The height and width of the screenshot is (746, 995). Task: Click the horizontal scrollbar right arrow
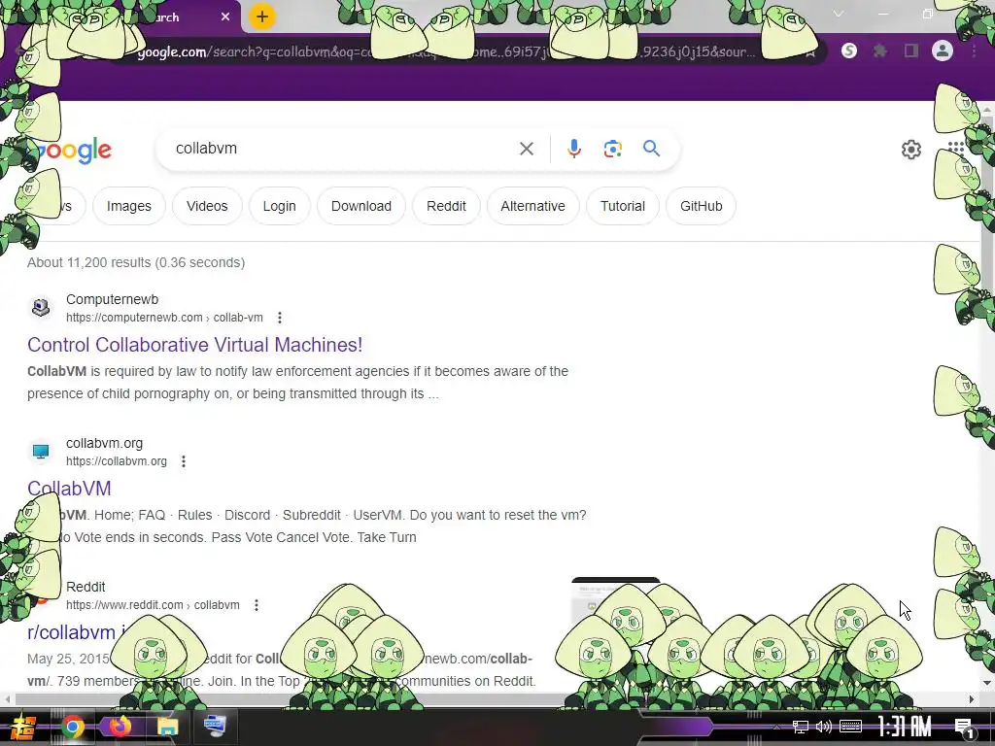(972, 699)
